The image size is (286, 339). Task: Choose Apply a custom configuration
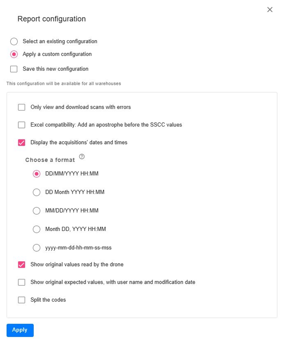point(14,54)
